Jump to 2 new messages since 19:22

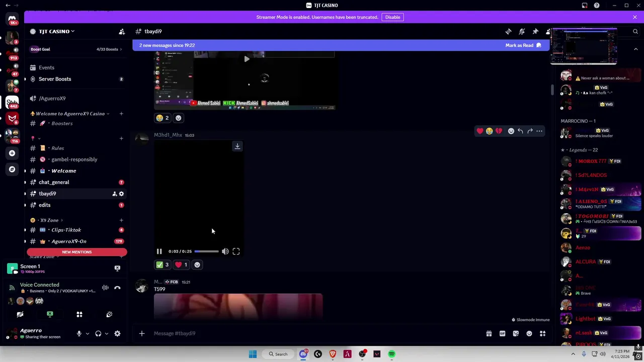(167, 45)
